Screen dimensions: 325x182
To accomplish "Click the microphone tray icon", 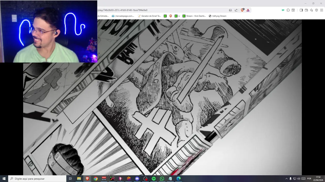I will tap(290, 179).
